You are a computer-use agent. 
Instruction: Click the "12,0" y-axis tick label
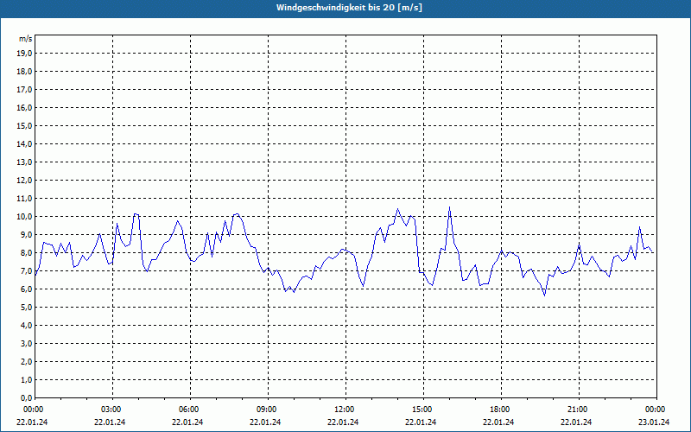pyautogui.click(x=25, y=181)
